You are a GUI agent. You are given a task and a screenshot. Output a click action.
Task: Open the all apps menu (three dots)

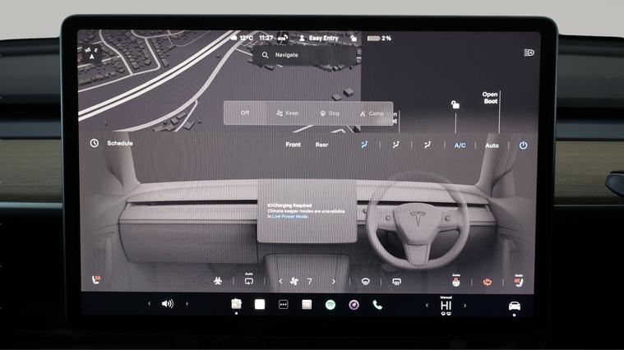(283, 305)
